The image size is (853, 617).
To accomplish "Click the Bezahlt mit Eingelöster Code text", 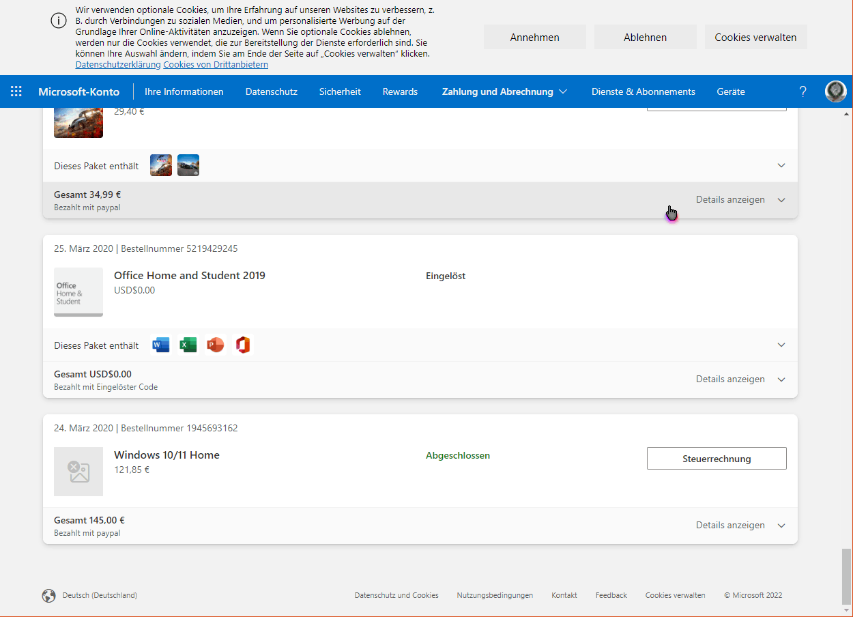I will click(106, 387).
